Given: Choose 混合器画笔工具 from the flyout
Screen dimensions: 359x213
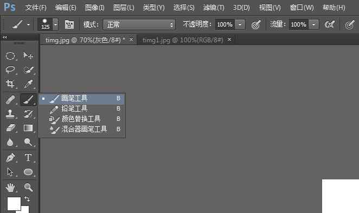Looking at the screenshot, I should (82, 130).
